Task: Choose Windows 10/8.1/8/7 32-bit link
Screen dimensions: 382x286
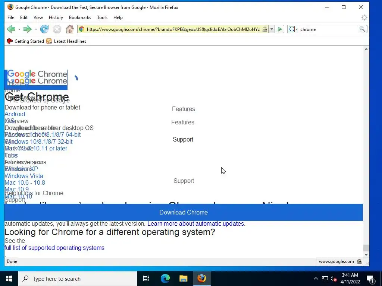Action: coord(38,142)
